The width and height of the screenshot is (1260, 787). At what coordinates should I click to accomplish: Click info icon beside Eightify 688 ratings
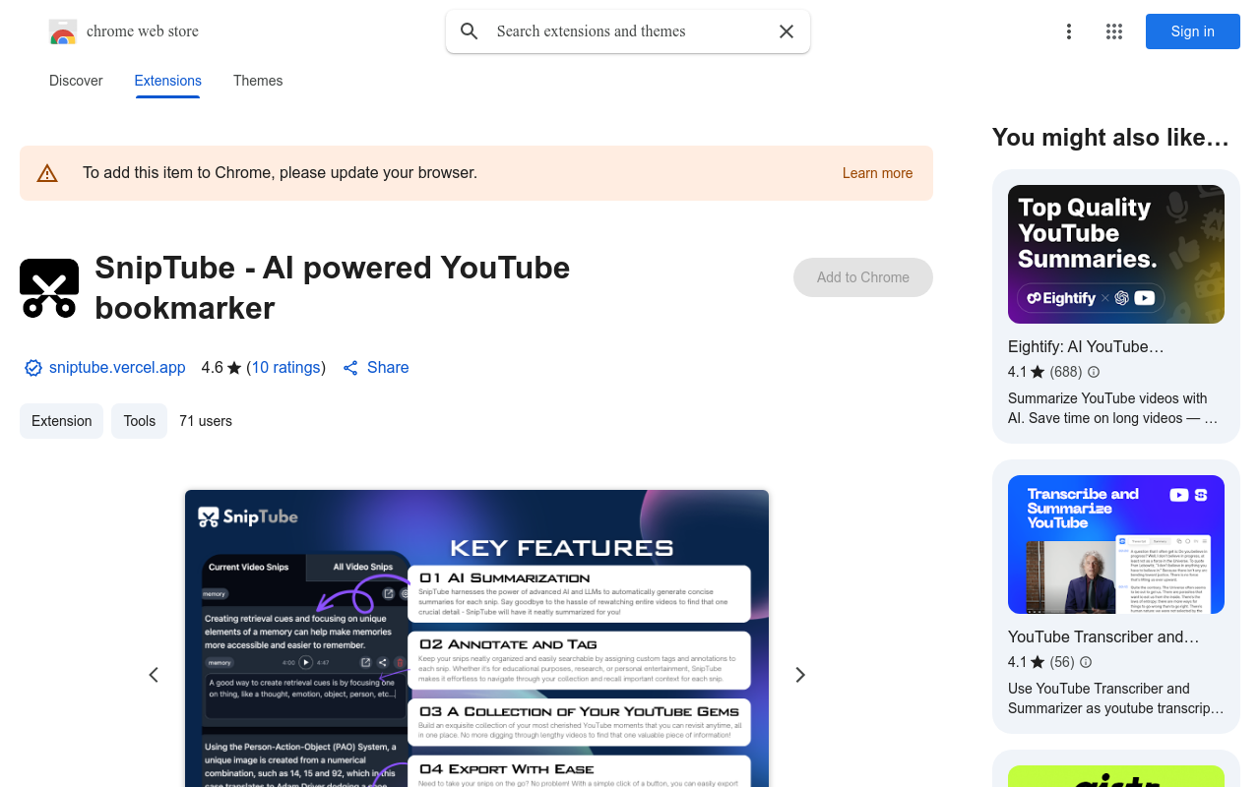click(1094, 372)
